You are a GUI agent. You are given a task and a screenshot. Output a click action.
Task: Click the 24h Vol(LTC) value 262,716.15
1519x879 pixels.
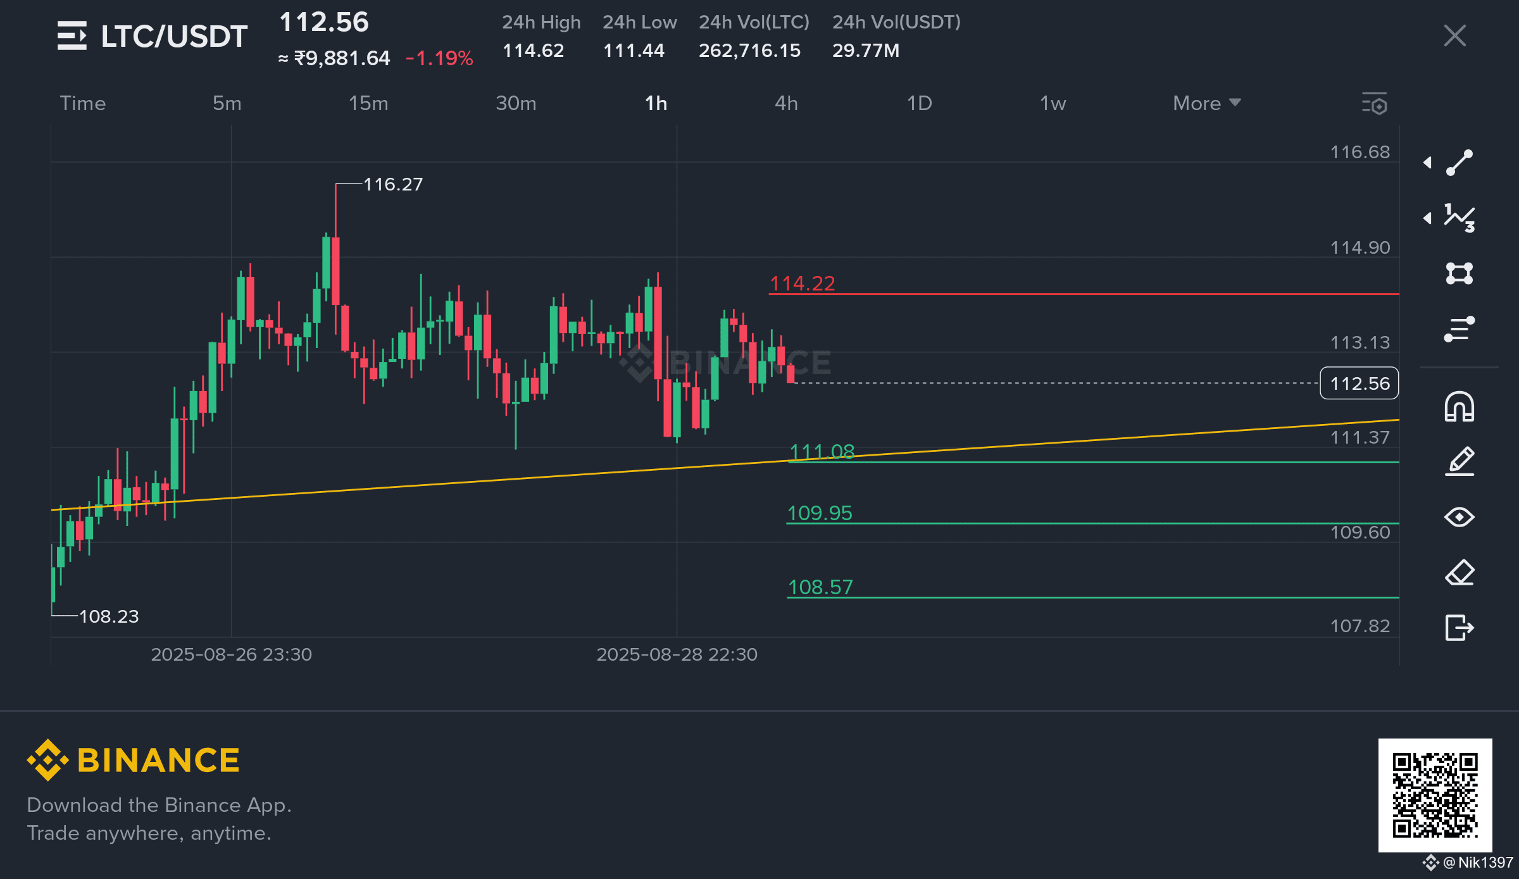(749, 51)
